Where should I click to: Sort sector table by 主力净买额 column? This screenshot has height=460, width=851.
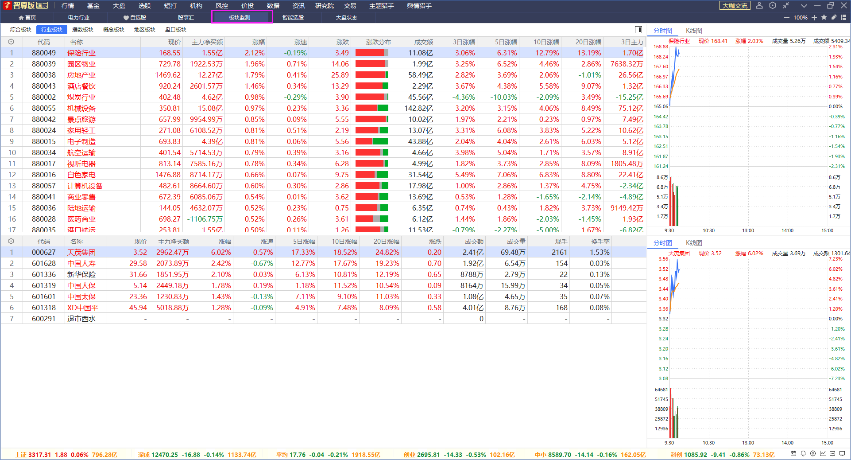[x=207, y=42]
